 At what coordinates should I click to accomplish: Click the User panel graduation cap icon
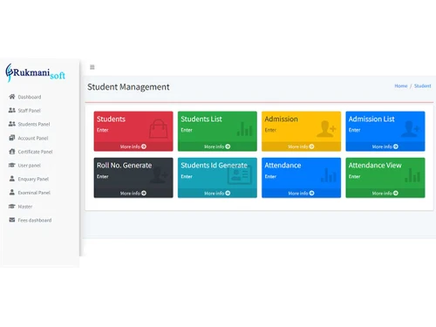[12, 165]
